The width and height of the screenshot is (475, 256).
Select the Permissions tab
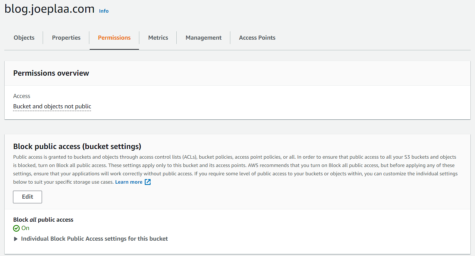pos(114,38)
